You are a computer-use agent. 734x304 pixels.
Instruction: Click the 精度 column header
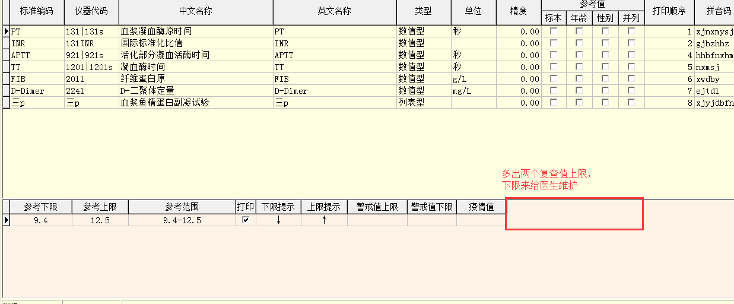click(x=519, y=11)
